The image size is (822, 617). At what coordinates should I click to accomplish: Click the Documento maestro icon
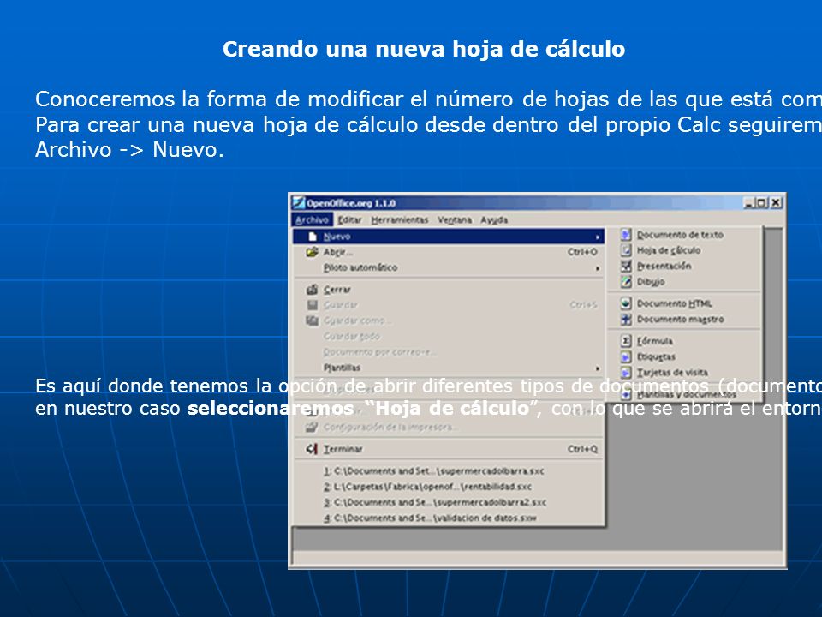click(626, 319)
